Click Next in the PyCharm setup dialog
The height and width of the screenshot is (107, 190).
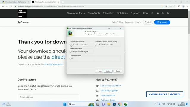(x=108, y=71)
